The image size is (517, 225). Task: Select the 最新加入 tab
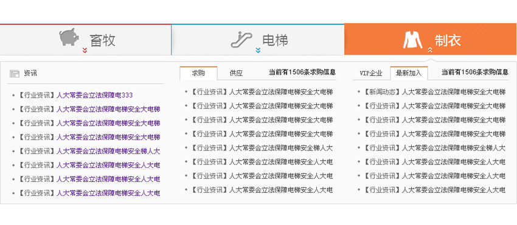(x=409, y=73)
